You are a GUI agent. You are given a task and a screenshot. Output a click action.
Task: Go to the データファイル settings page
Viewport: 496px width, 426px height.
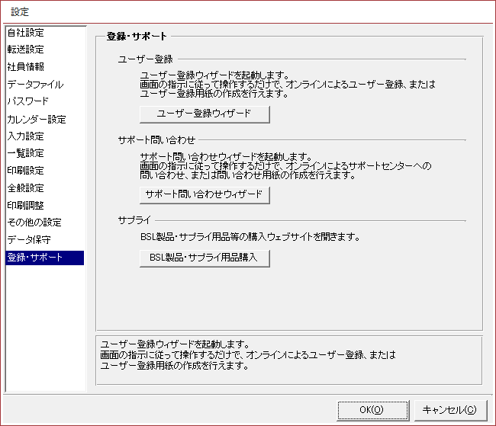35,85
